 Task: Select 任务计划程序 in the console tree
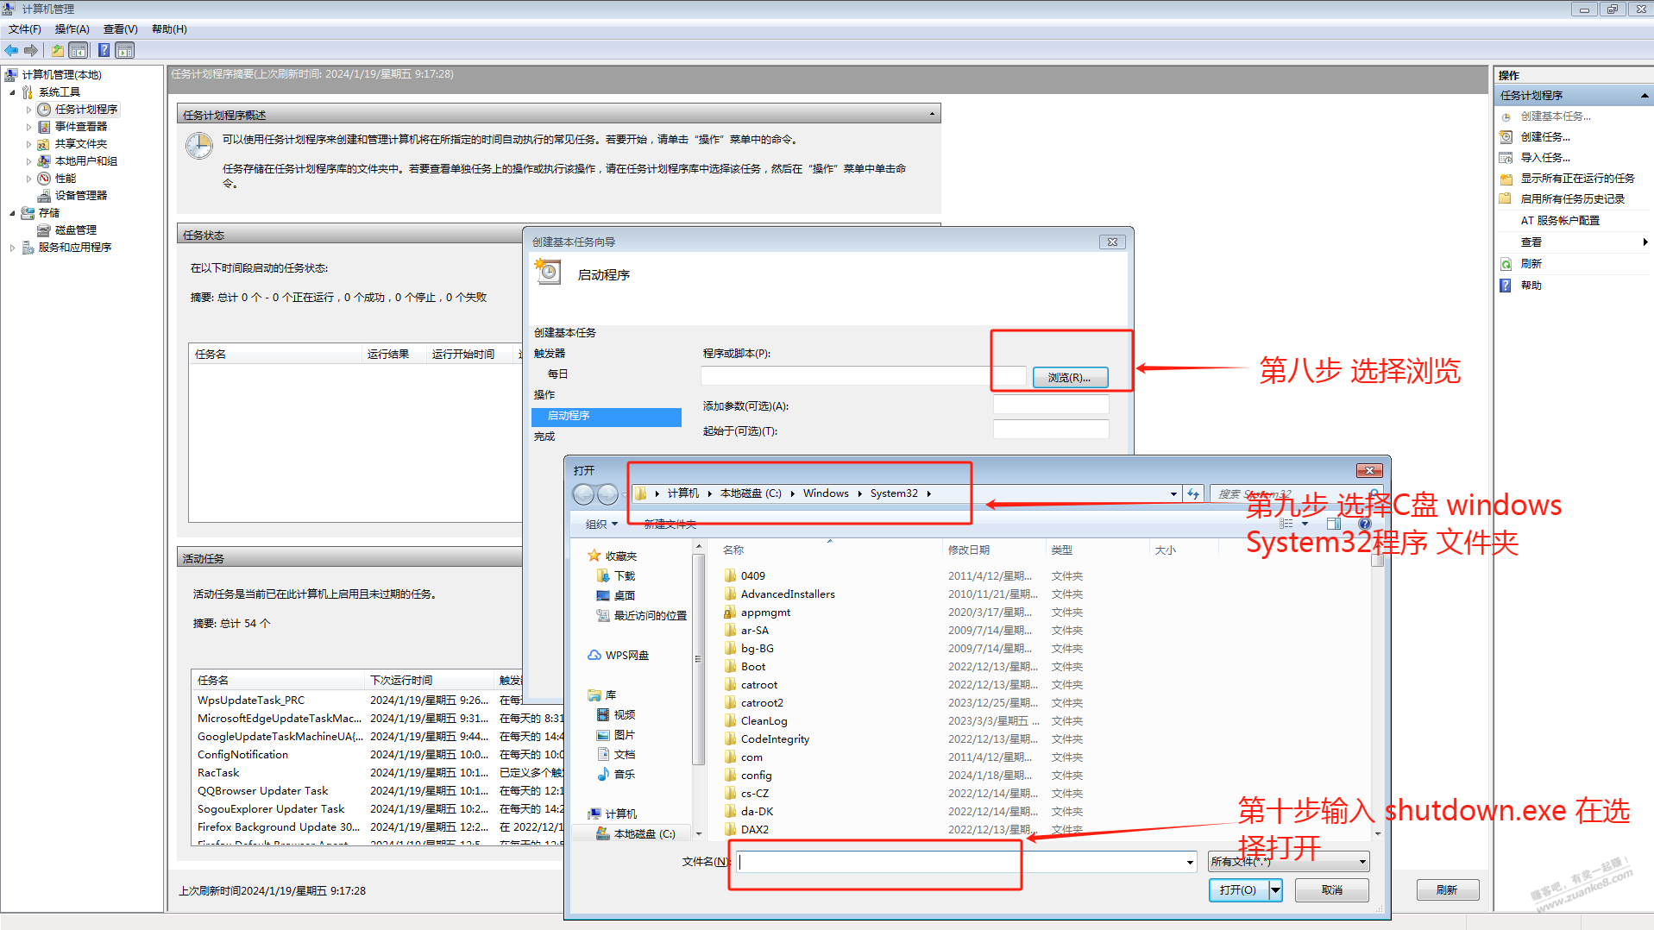[86, 110]
